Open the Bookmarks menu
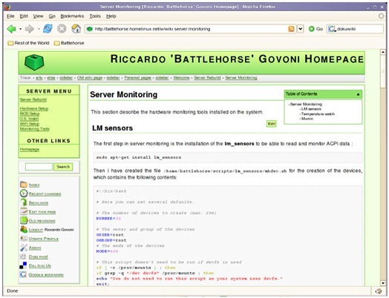Viewport: 389px width, 298px height. [x=72, y=16]
